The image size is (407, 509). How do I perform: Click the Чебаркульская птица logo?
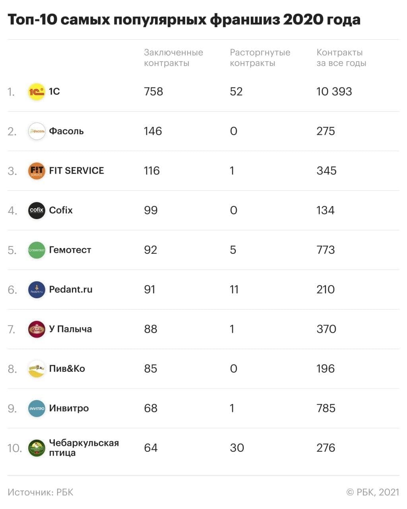click(37, 448)
